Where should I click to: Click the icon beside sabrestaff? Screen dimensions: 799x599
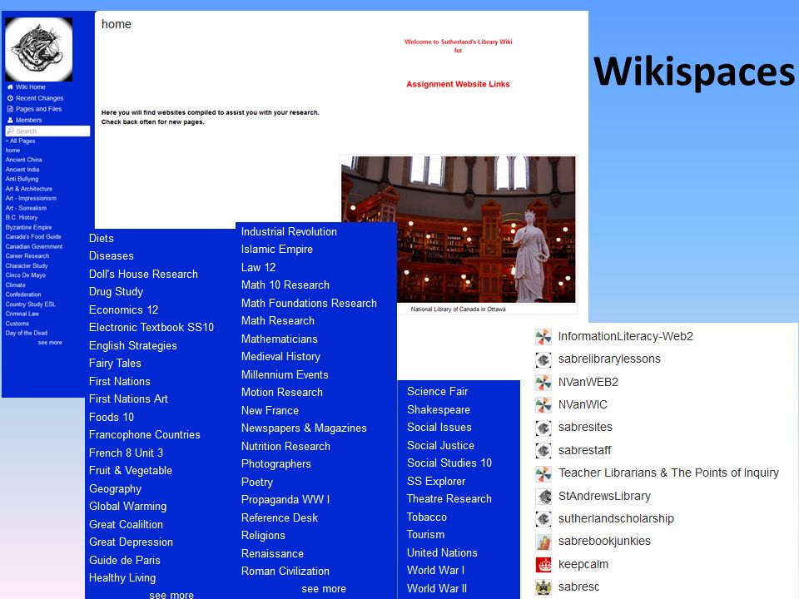[543, 451]
